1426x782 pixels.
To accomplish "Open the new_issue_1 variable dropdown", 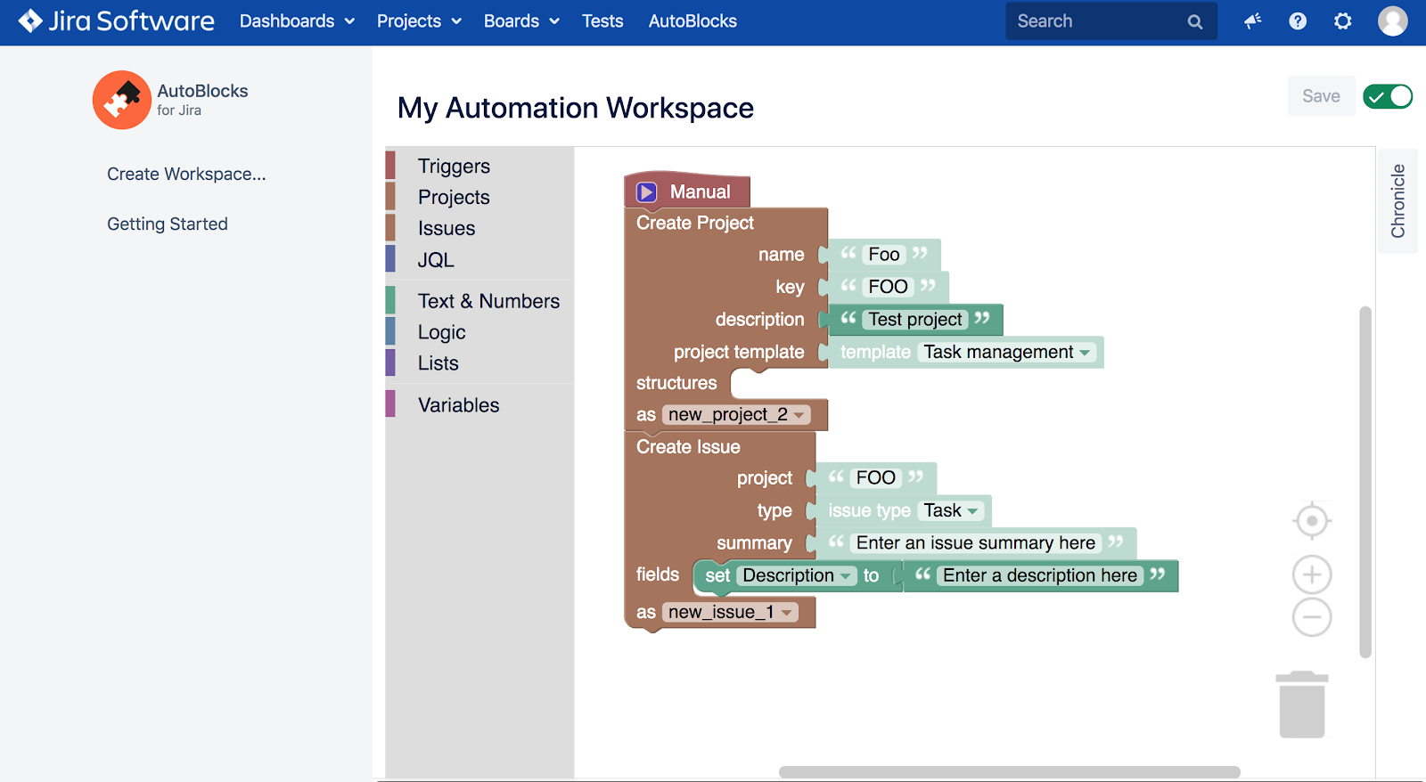I will [730, 613].
